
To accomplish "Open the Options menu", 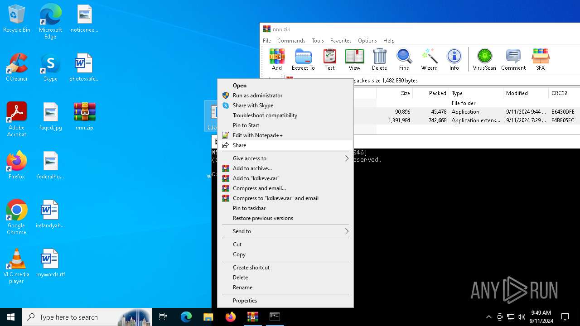I will (x=367, y=41).
